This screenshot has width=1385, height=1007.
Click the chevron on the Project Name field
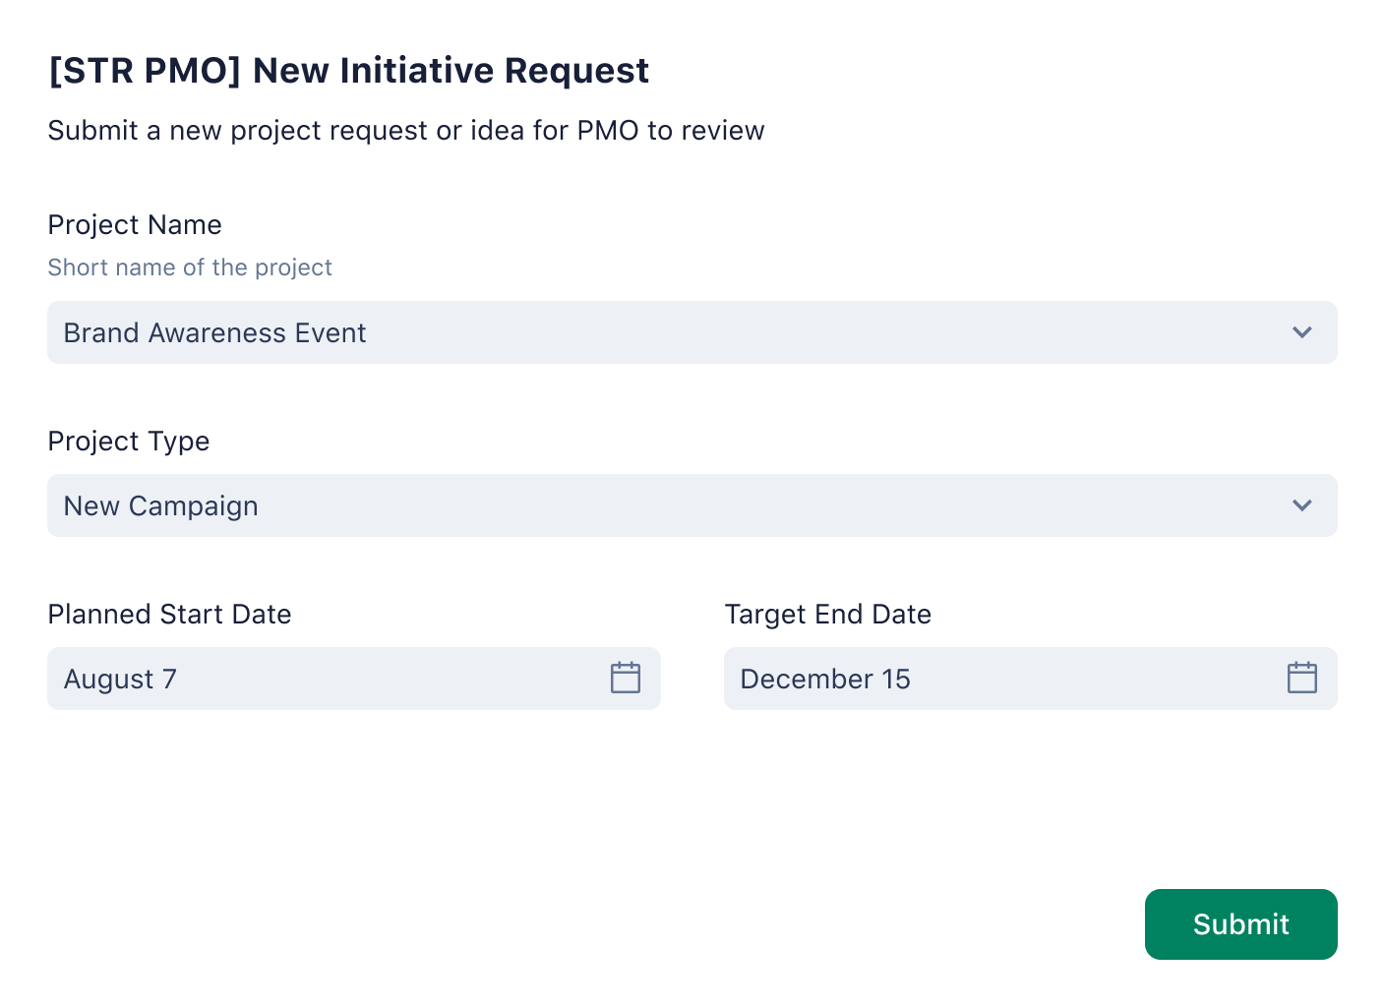(x=1301, y=332)
